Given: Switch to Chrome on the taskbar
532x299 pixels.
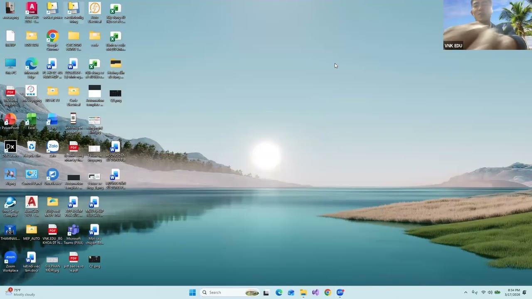Looking at the screenshot, I should pyautogui.click(x=328, y=292).
